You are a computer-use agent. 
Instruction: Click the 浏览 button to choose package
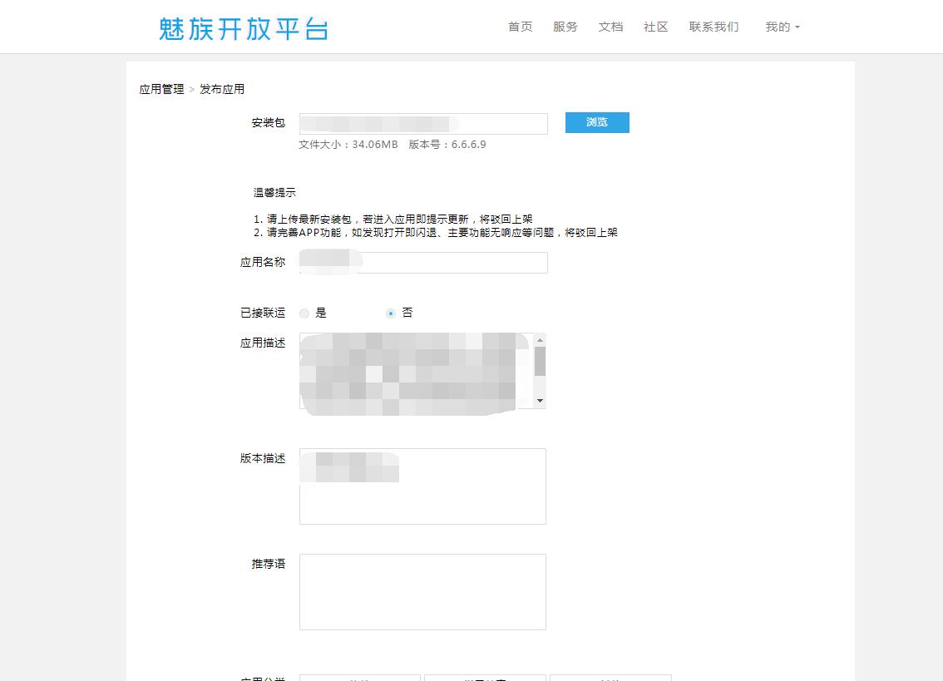pyautogui.click(x=597, y=122)
